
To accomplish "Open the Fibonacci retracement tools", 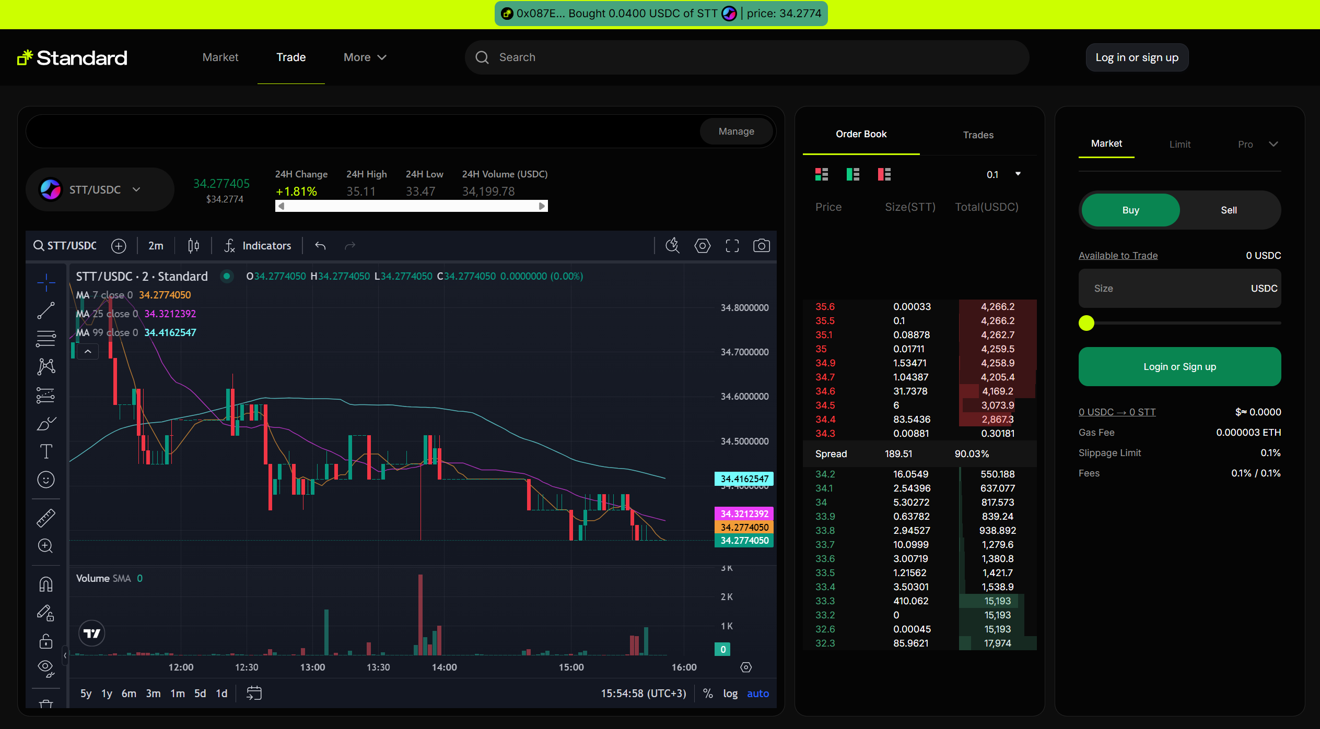I will (46, 339).
